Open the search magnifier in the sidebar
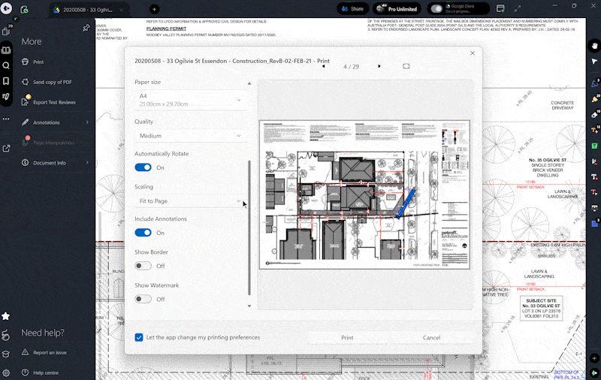Viewport: 601px width, 380px height. 6,65
